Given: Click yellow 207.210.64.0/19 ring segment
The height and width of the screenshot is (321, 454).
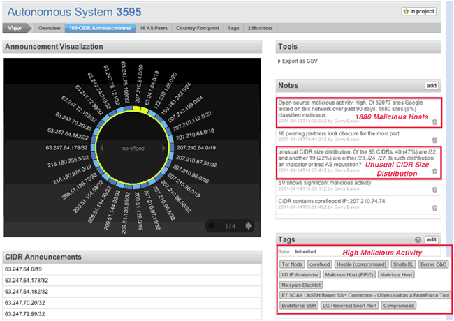Looking at the screenshot, I should click(x=139, y=109).
